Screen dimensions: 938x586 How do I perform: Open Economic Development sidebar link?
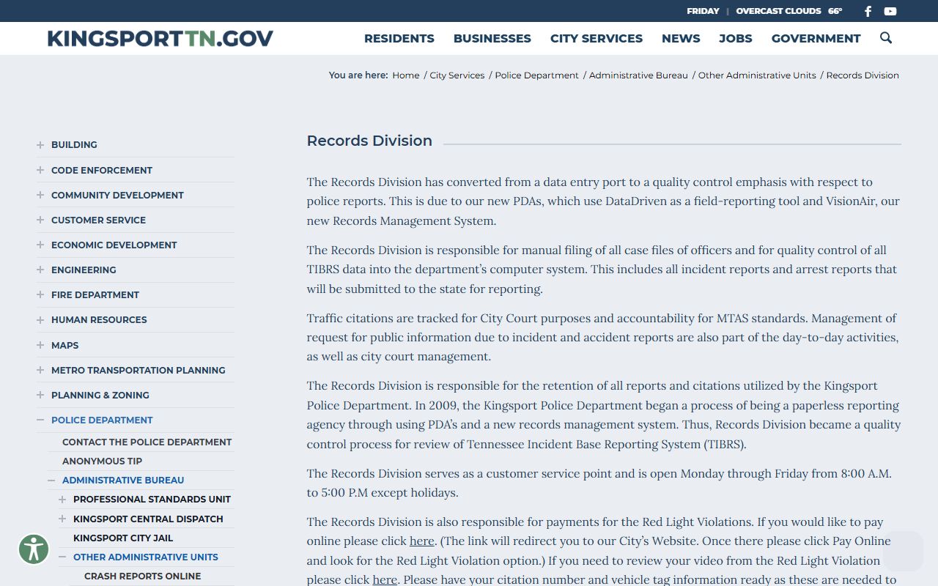(x=114, y=245)
